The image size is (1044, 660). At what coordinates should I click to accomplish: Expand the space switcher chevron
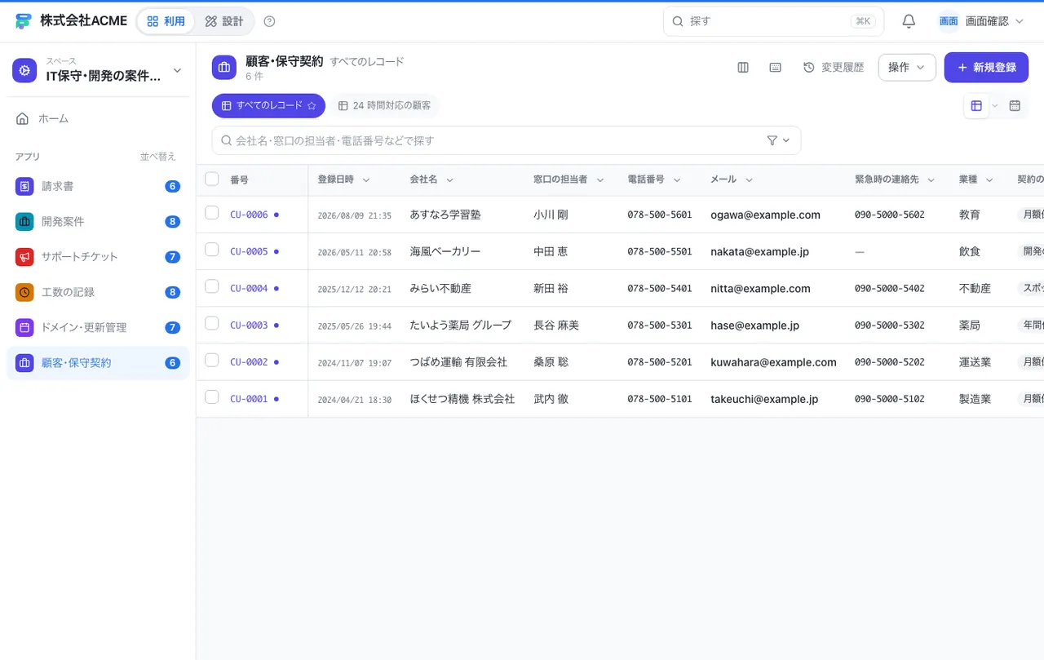pyautogui.click(x=177, y=71)
